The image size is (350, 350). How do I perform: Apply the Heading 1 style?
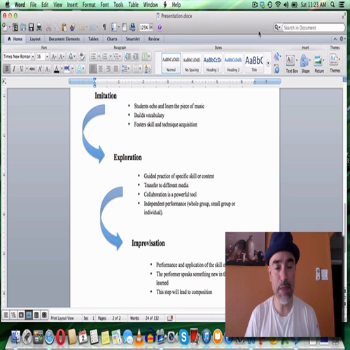pyautogui.click(x=212, y=63)
